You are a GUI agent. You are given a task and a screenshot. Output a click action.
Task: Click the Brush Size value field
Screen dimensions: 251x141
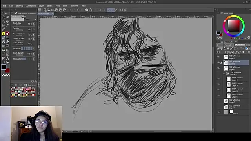pyautogui.click(x=29, y=24)
